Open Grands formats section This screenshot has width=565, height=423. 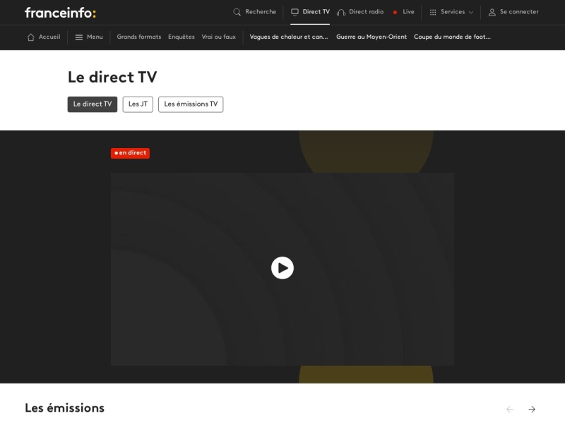point(138,37)
